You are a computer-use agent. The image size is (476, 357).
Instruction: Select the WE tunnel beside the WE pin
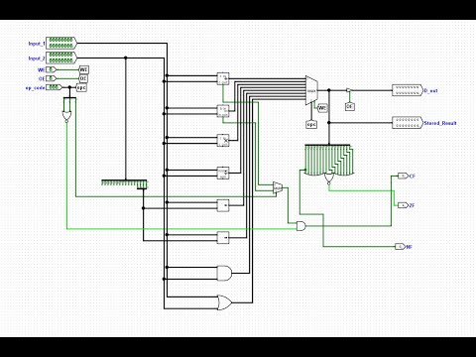tap(84, 69)
